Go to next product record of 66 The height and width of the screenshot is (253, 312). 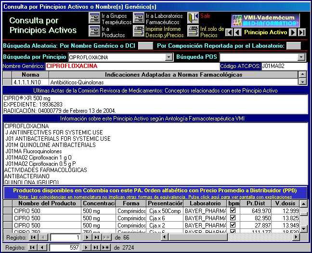pyautogui.click(x=87, y=237)
